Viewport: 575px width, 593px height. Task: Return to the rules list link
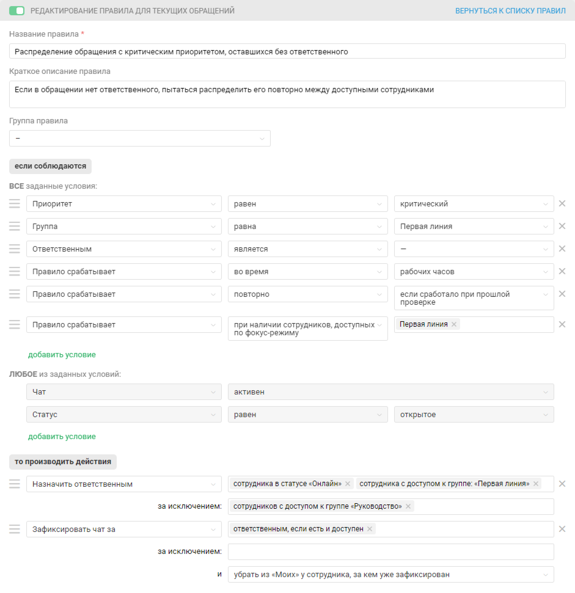click(510, 11)
